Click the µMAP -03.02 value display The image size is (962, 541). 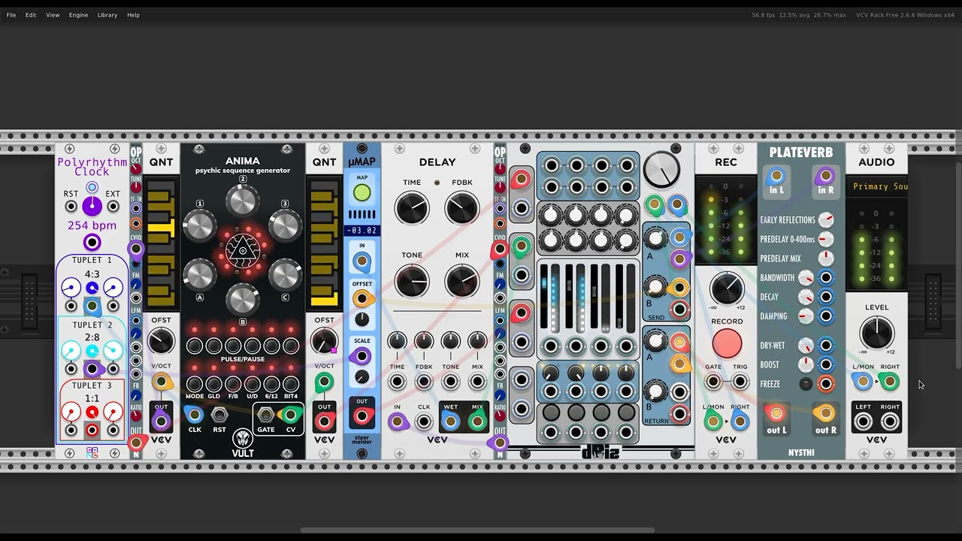coord(362,231)
